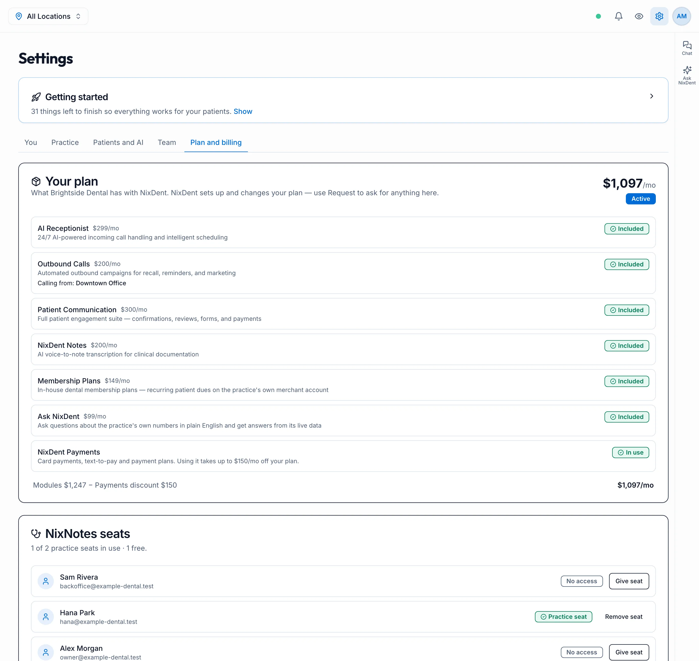This screenshot has width=699, height=661.
Task: Click the Included badge for NixDent Notes
Action: pyautogui.click(x=627, y=346)
